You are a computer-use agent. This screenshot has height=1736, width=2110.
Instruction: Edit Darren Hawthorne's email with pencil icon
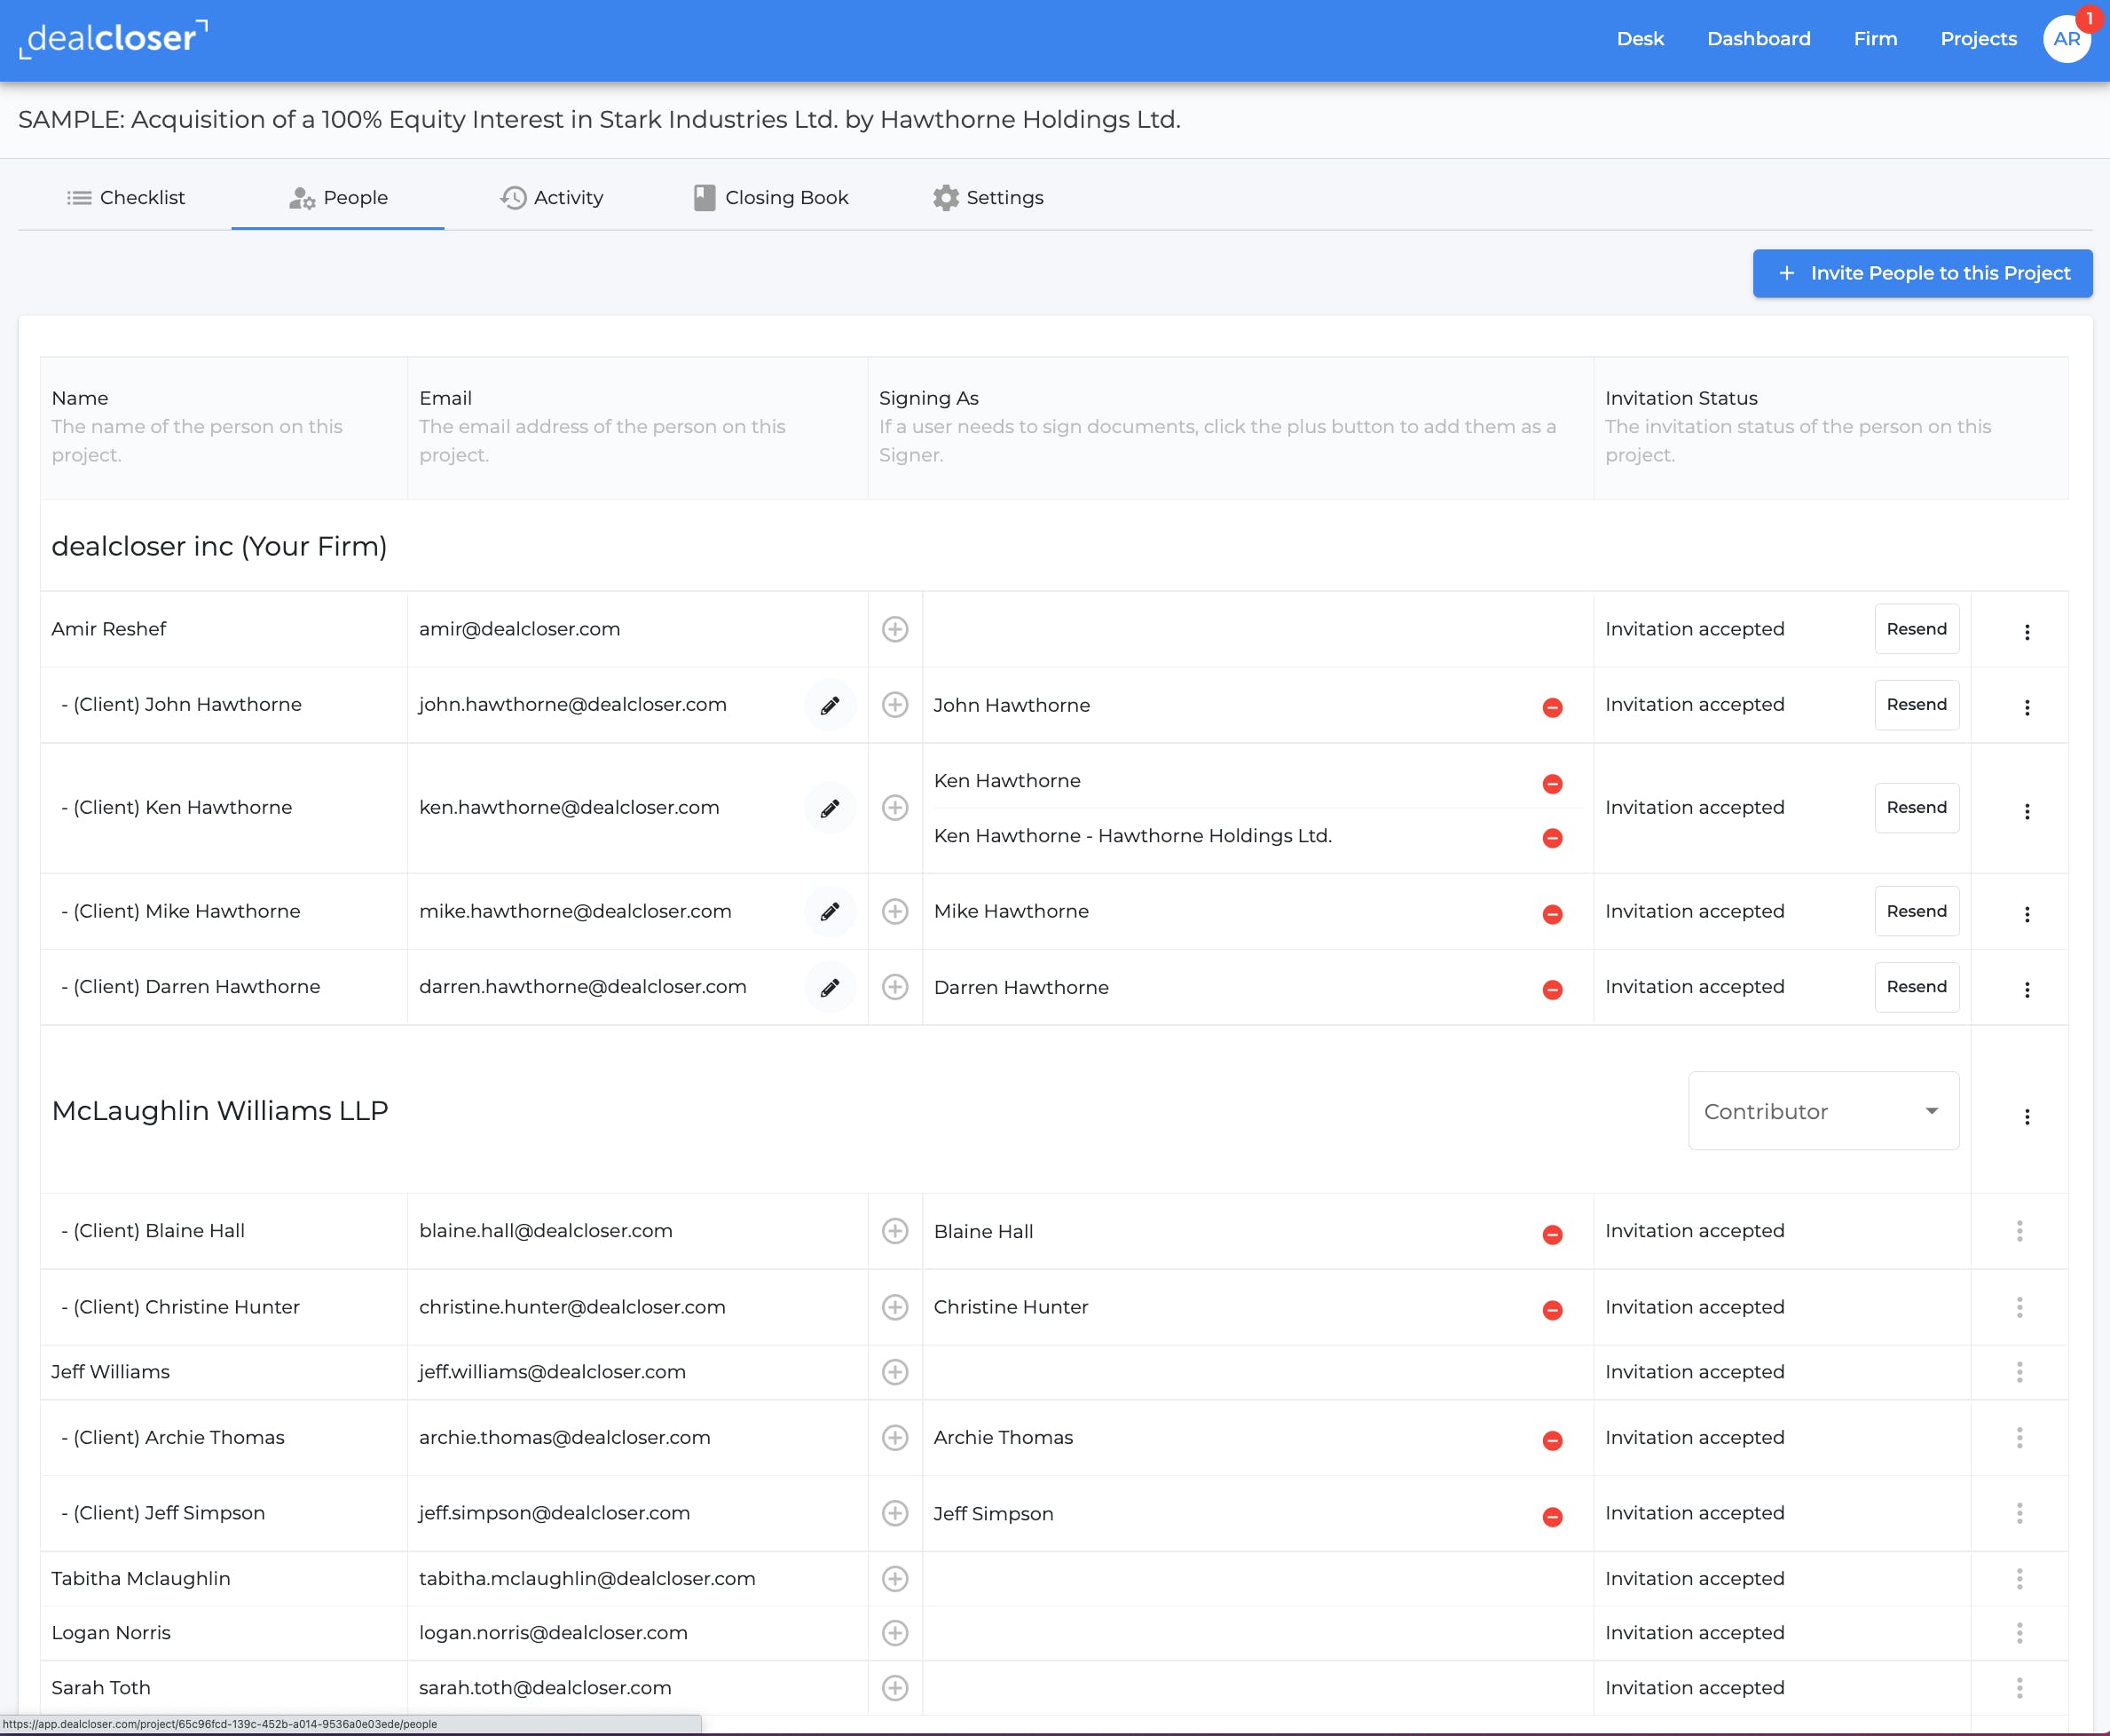click(830, 987)
